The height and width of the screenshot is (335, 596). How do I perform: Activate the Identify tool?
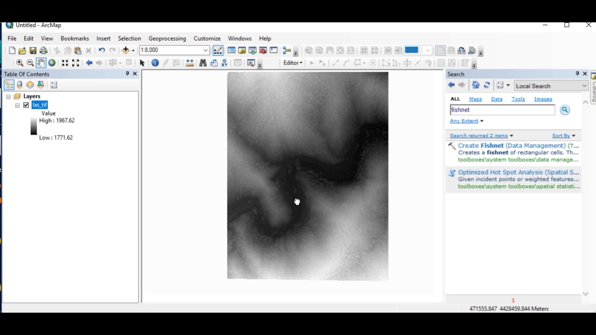click(155, 63)
